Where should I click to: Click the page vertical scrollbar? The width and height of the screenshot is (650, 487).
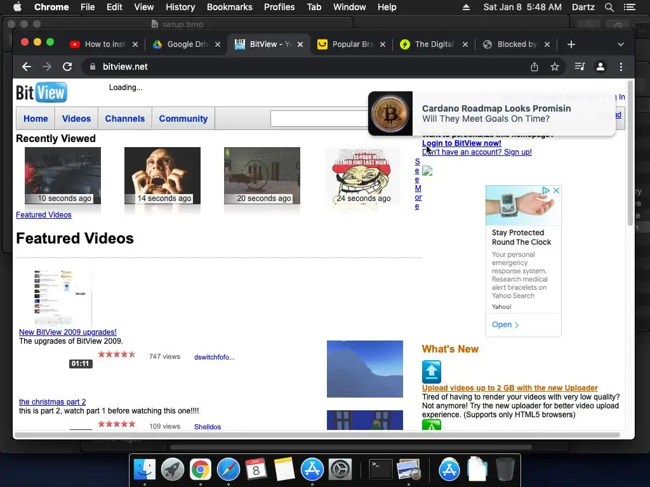(630, 153)
